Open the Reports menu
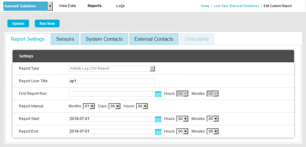 click(x=94, y=6)
